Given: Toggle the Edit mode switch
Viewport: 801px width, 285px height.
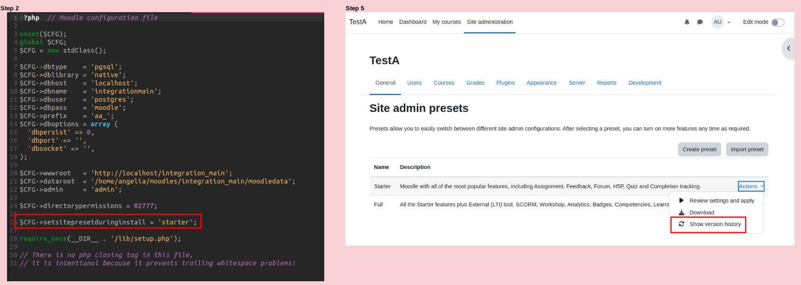Looking at the screenshot, I should click(x=778, y=22).
